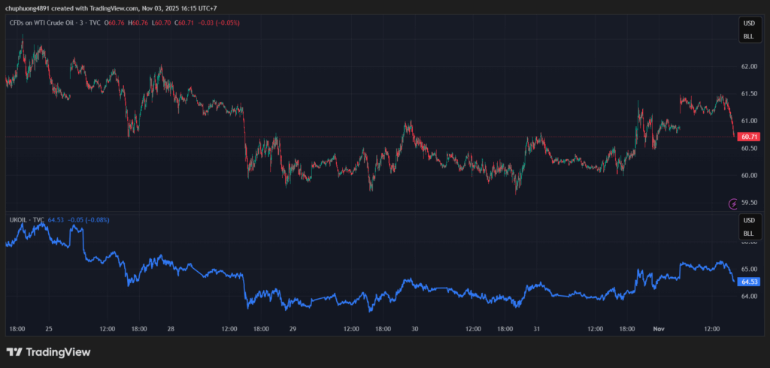This screenshot has width=770, height=368.
Task: Click the 65.00 label on UKOIL axis
Action: coord(748,269)
